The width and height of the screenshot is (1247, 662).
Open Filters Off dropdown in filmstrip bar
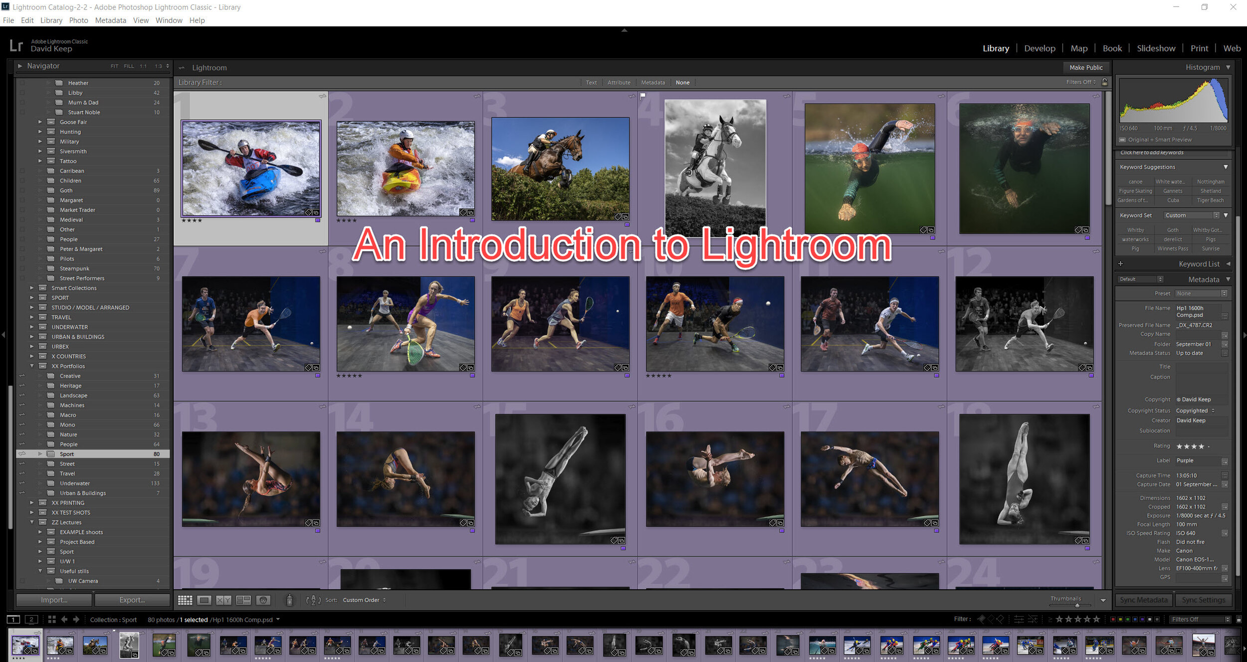(x=1201, y=620)
